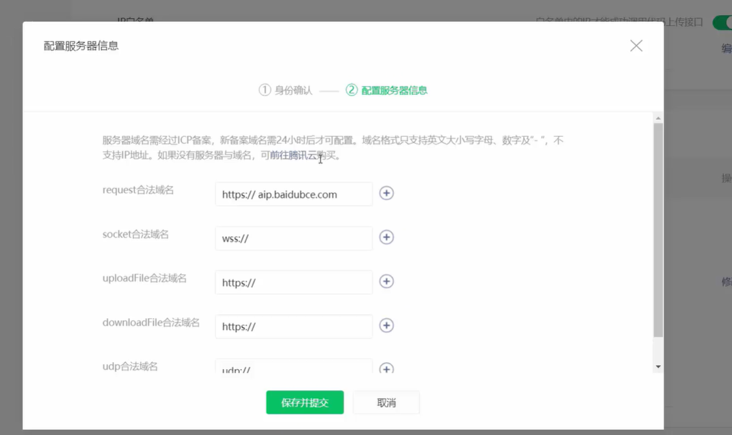Click the uploadFile合法域名 https:// input field

click(293, 282)
